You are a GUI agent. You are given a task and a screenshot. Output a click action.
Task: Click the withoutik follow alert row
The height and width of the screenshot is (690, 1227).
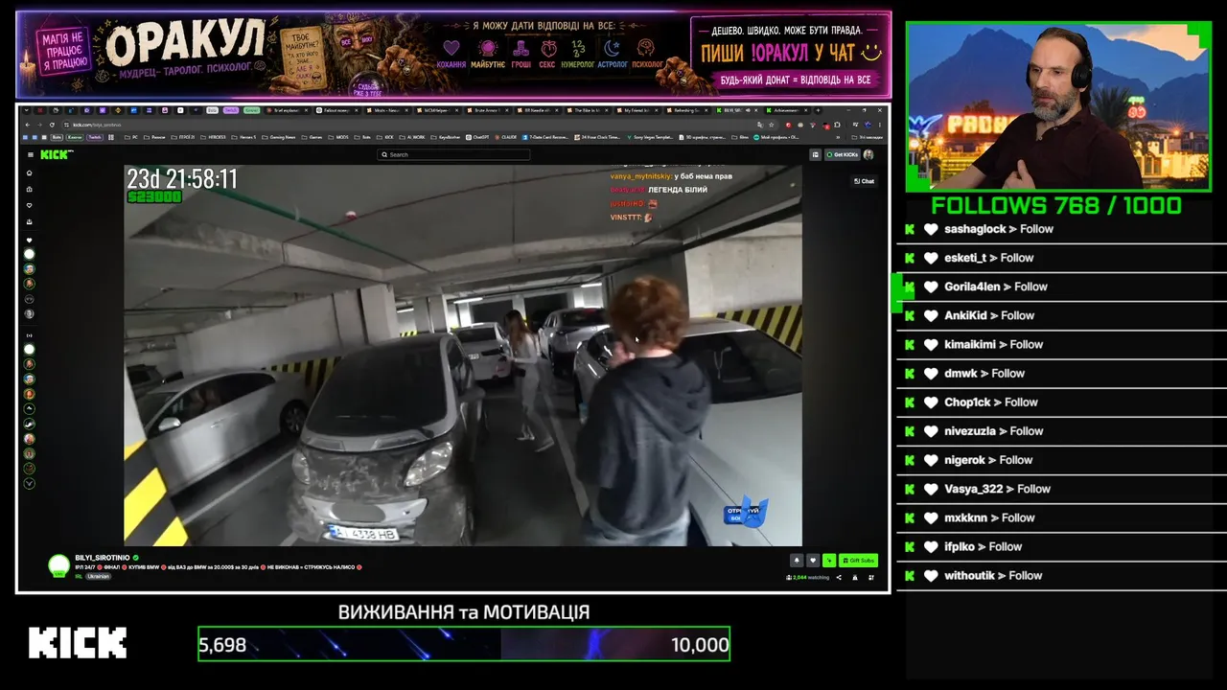click(1061, 575)
